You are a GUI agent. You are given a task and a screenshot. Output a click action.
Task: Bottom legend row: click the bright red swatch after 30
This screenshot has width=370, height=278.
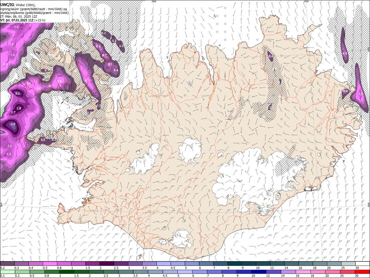[363, 272]
